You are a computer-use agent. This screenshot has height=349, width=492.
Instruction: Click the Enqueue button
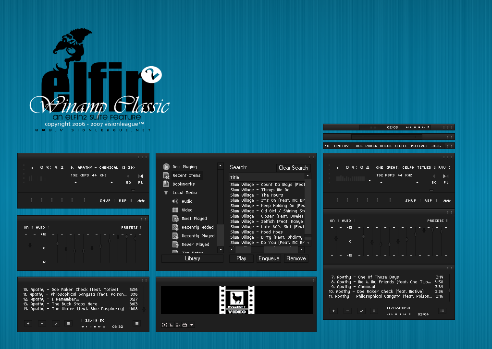(x=269, y=258)
